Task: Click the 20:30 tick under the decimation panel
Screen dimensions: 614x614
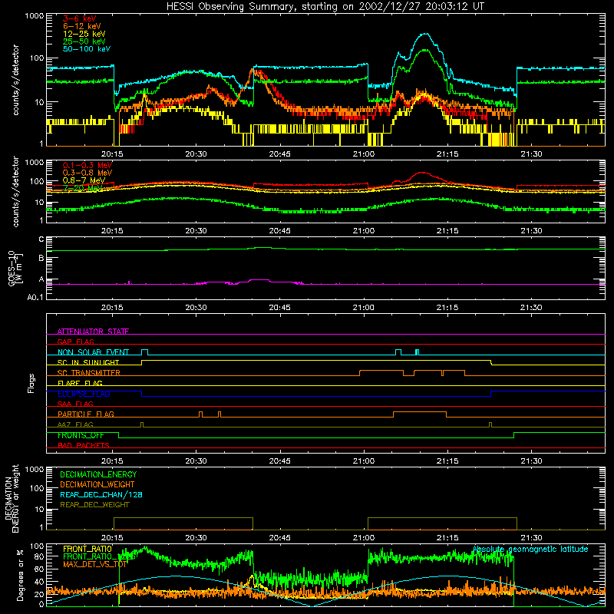Action: point(196,538)
